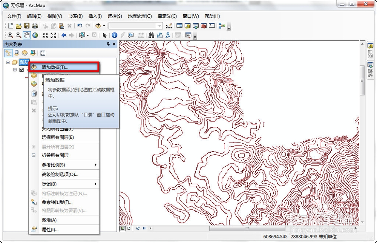Image resolution: width=377 pixels, height=243 pixels.
Task: Select the Identify tool on the Tools toolbar
Action: click(114, 35)
